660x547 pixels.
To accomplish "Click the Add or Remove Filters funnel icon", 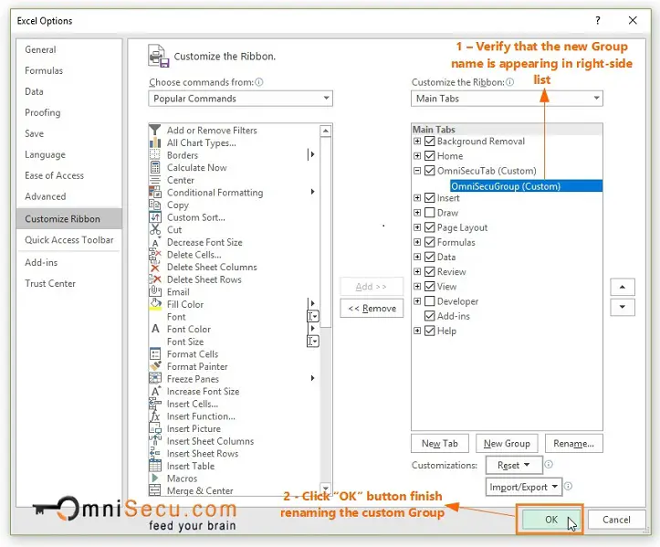I will 155,130.
